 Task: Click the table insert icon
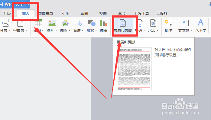click(38, 23)
